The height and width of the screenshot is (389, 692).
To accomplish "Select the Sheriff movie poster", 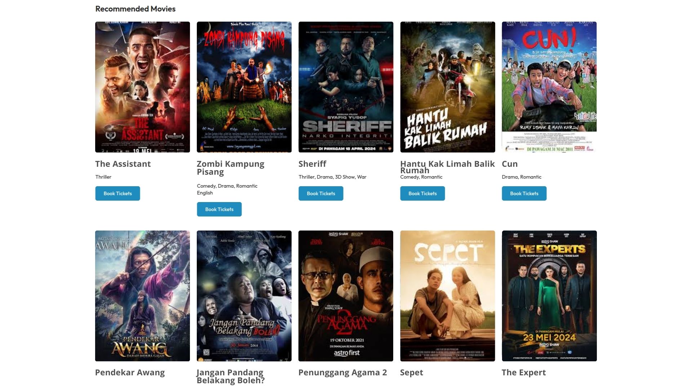I will coord(346,87).
